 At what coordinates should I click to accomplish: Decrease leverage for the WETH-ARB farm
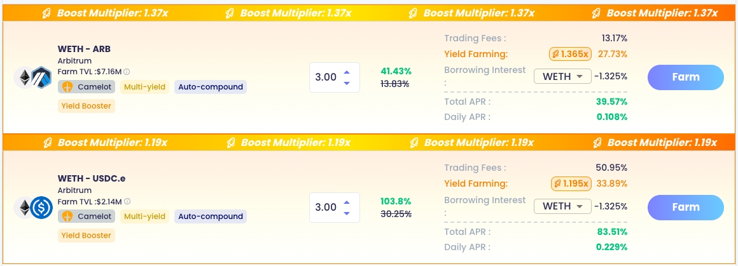[x=346, y=83]
